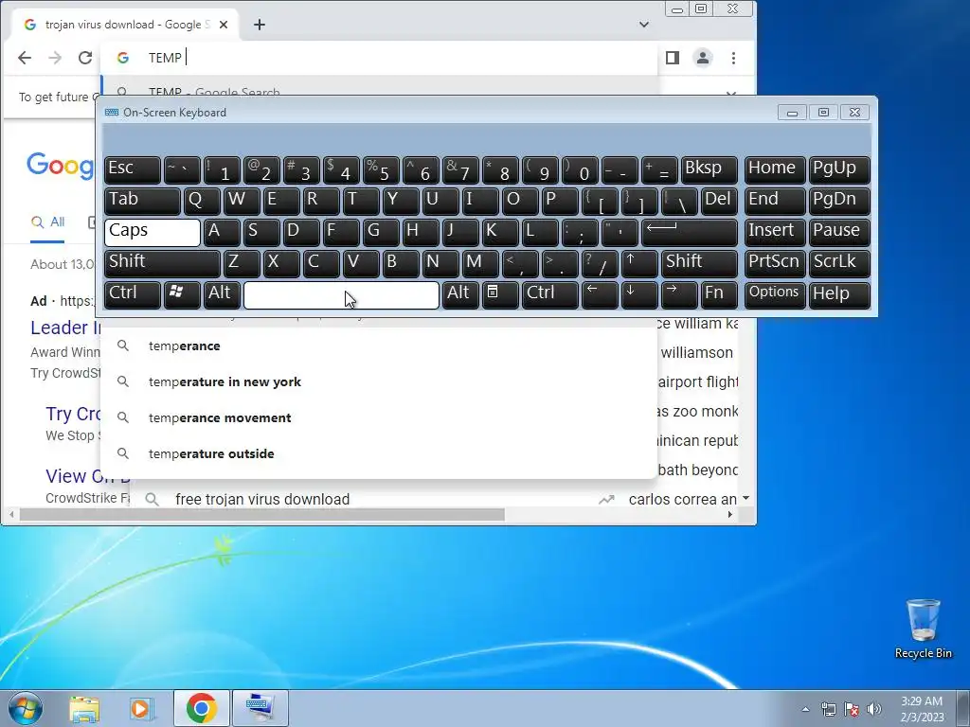
Task: Click the left arrow key
Action: [x=600, y=295]
